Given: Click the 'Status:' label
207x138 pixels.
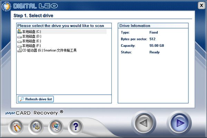Looking at the screenshot, I should pyautogui.click(x=126, y=52).
